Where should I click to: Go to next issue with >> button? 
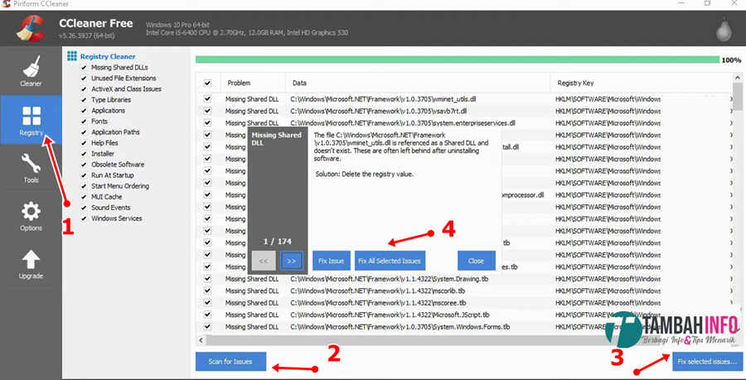click(292, 261)
